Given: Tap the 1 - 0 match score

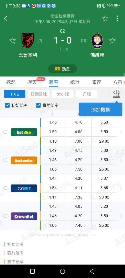Looking at the screenshot, I should (x=62, y=40).
